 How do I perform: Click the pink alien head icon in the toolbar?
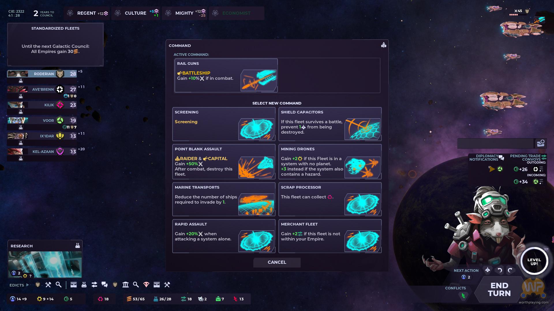point(146,285)
